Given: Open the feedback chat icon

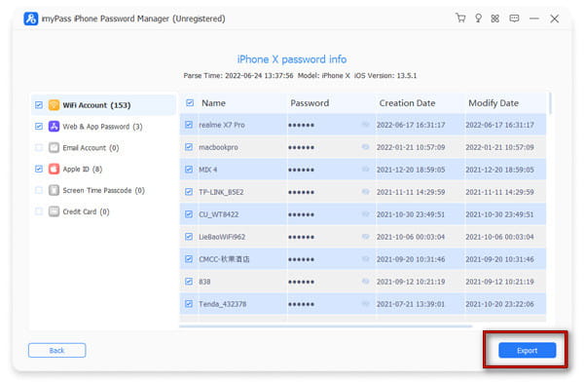Looking at the screenshot, I should 514,19.
